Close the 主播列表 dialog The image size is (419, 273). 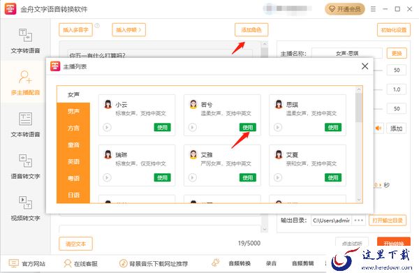pyautogui.click(x=365, y=66)
